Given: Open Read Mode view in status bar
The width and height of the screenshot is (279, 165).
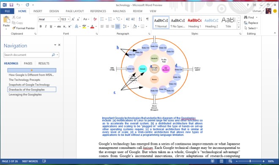Looking at the screenshot, I should 213,161.
